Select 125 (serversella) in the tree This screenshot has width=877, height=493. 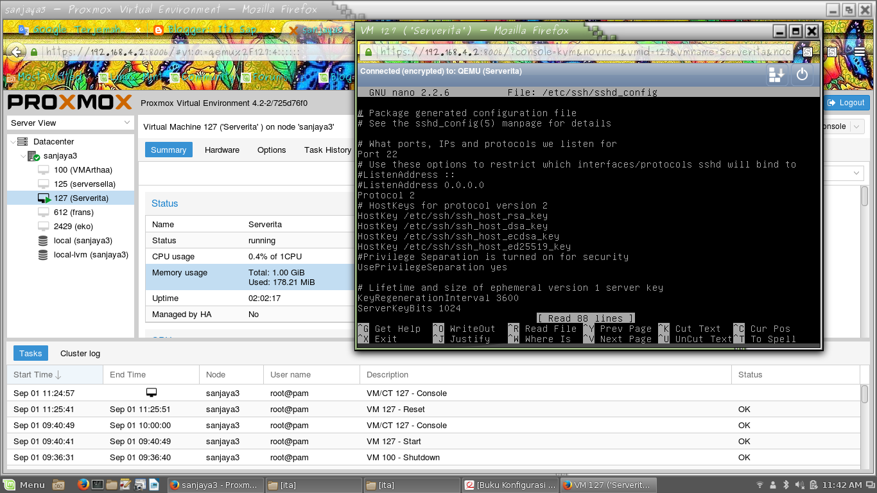click(85, 184)
